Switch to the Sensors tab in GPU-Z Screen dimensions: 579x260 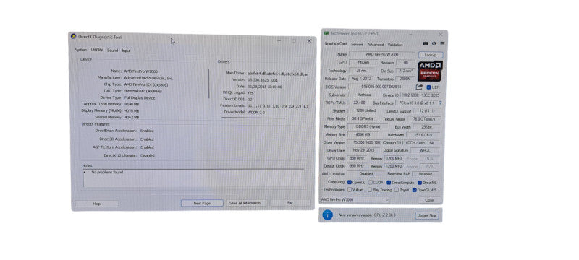357,44
